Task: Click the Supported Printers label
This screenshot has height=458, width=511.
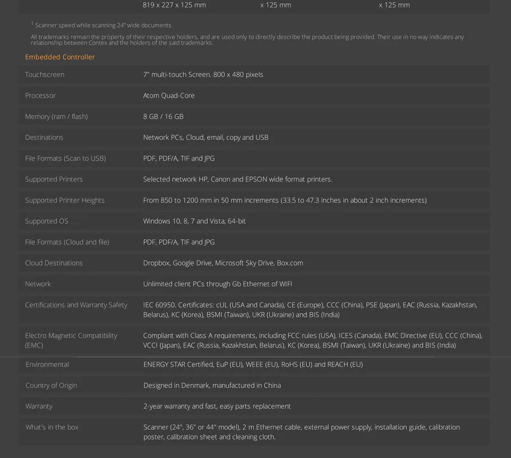Action: 54,179
